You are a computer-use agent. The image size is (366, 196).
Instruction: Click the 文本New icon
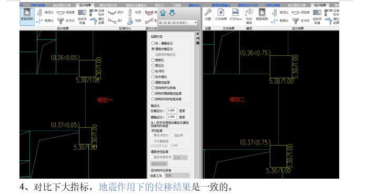click(236, 15)
